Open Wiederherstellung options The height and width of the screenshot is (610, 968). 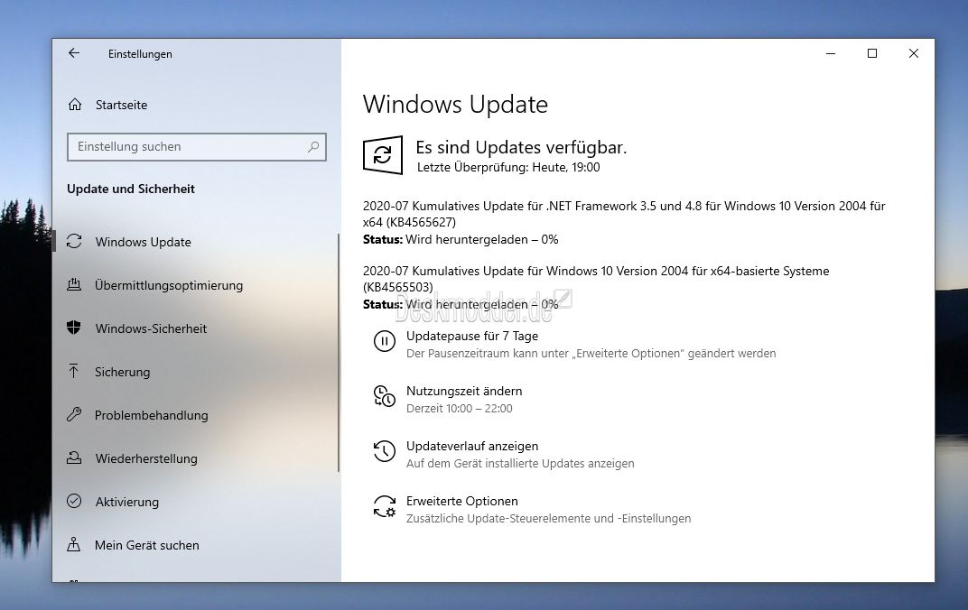click(146, 458)
